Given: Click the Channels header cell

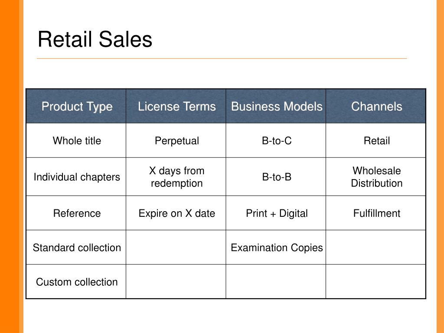Looking at the screenshot, I should pos(376,106).
